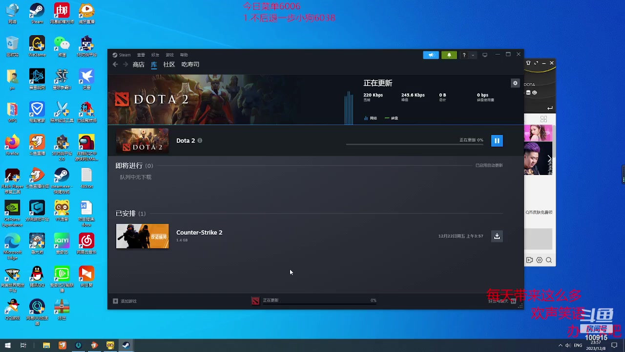Open the Firefox desktop icon
Image resolution: width=625 pixels, height=352 pixels.
12,145
